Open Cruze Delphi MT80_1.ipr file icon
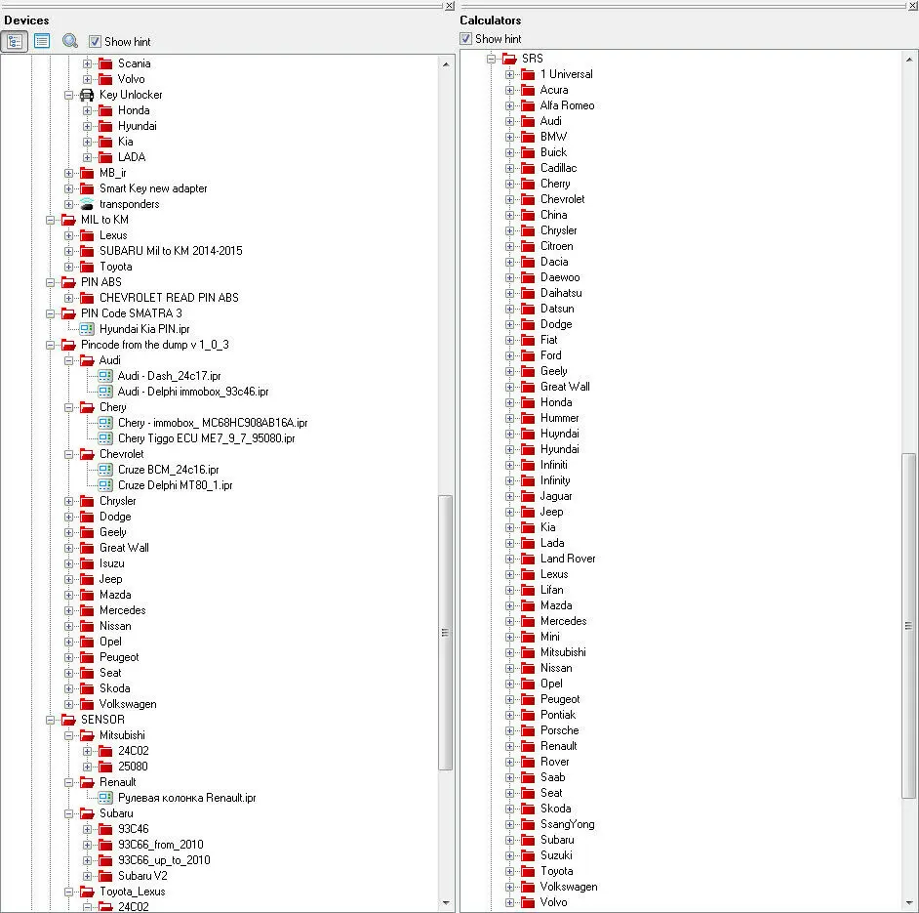 105,485
